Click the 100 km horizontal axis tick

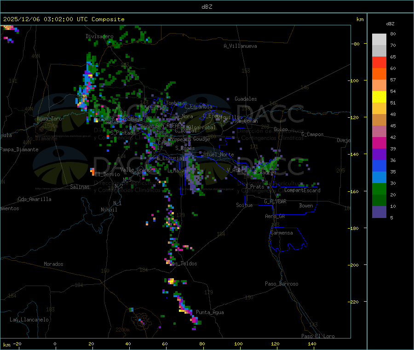(x=238, y=344)
